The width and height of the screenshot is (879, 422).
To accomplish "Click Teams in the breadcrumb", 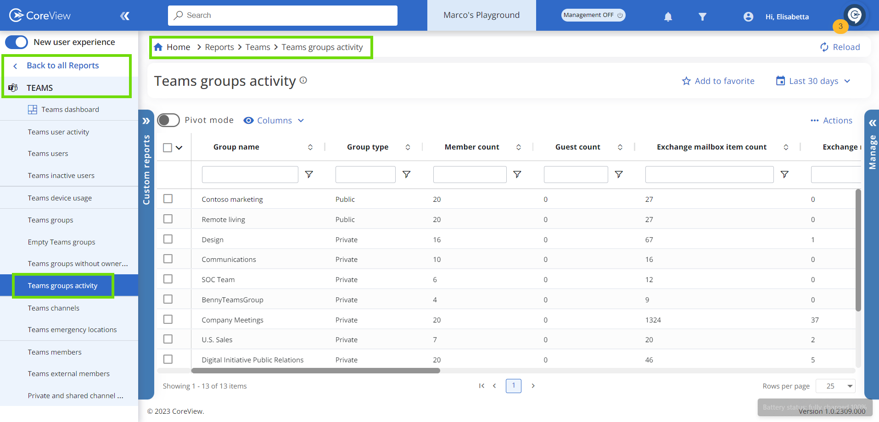I will pyautogui.click(x=258, y=47).
